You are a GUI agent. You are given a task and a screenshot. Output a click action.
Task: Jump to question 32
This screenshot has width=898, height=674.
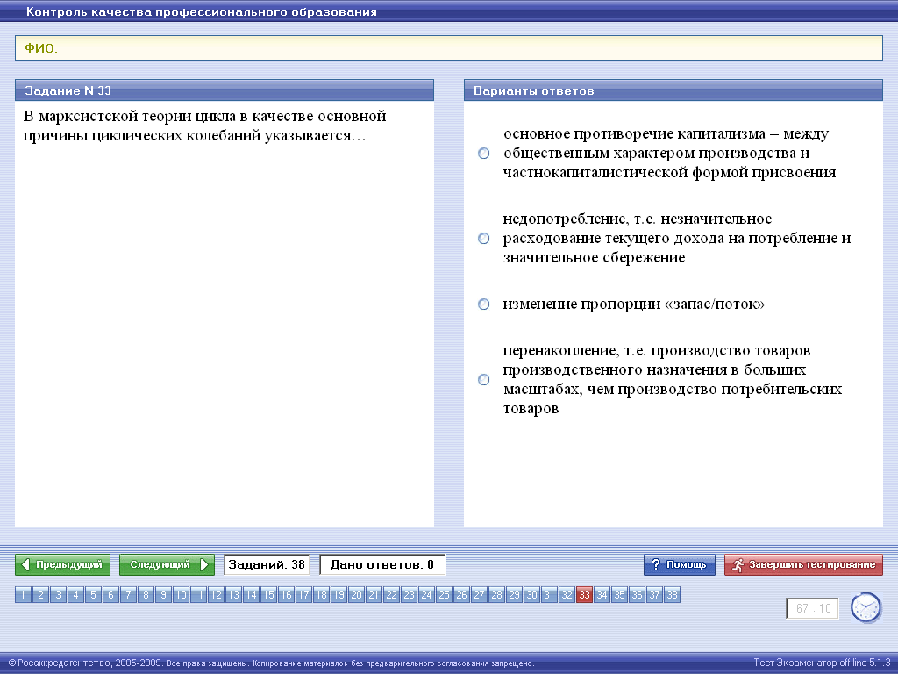(567, 595)
